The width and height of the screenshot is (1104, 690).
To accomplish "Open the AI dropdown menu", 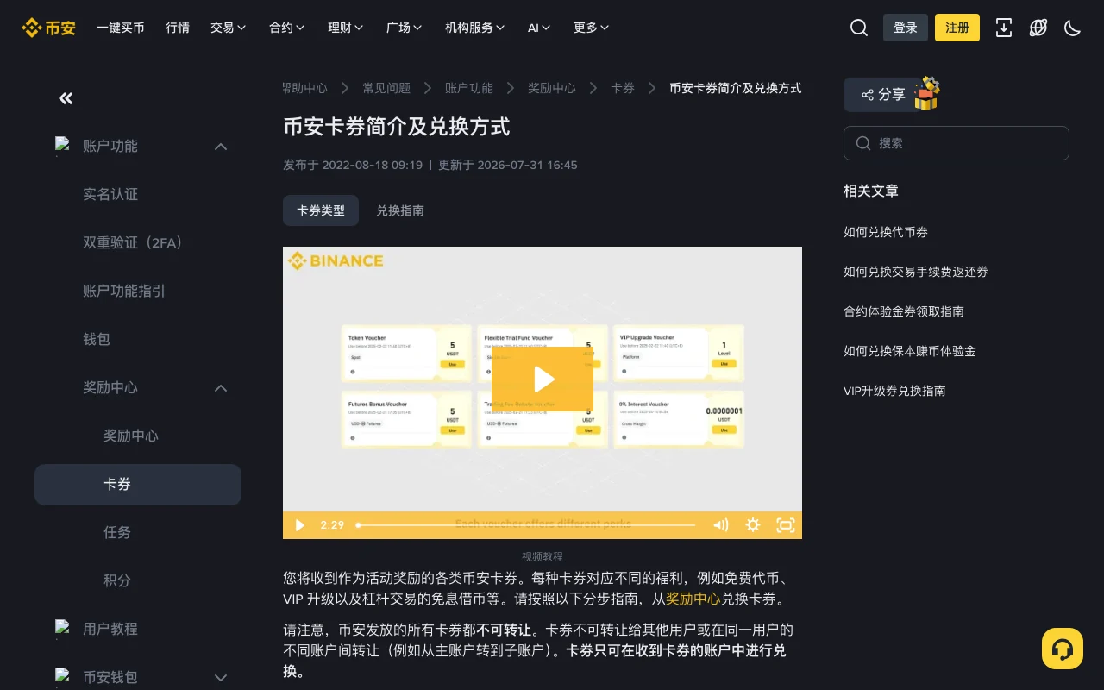I will [x=539, y=28].
